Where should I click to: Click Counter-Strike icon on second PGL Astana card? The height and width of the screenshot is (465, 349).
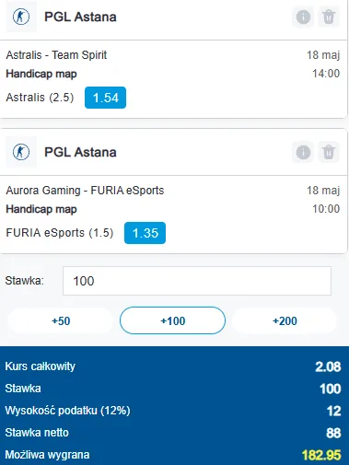tap(21, 152)
